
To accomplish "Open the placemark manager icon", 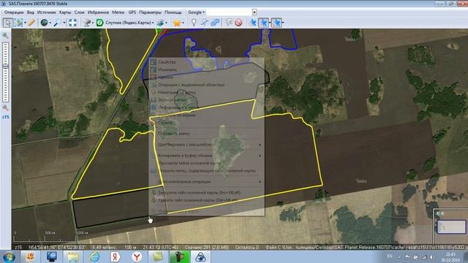I will pyautogui.click(x=229, y=23).
